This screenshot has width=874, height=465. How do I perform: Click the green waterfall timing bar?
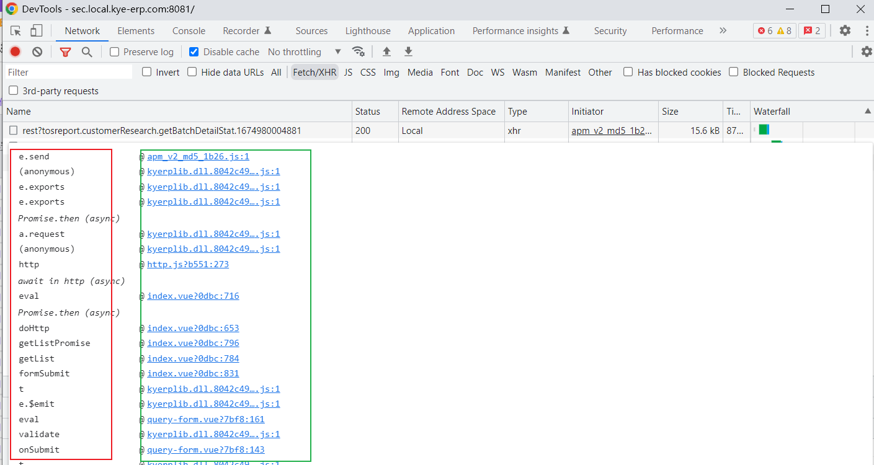point(764,130)
